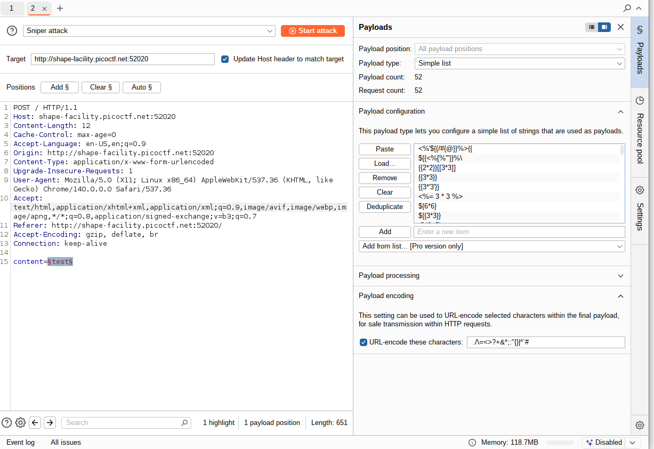Click the payload list scrollbar
Screen dimensions: 654x449
pos(621,150)
